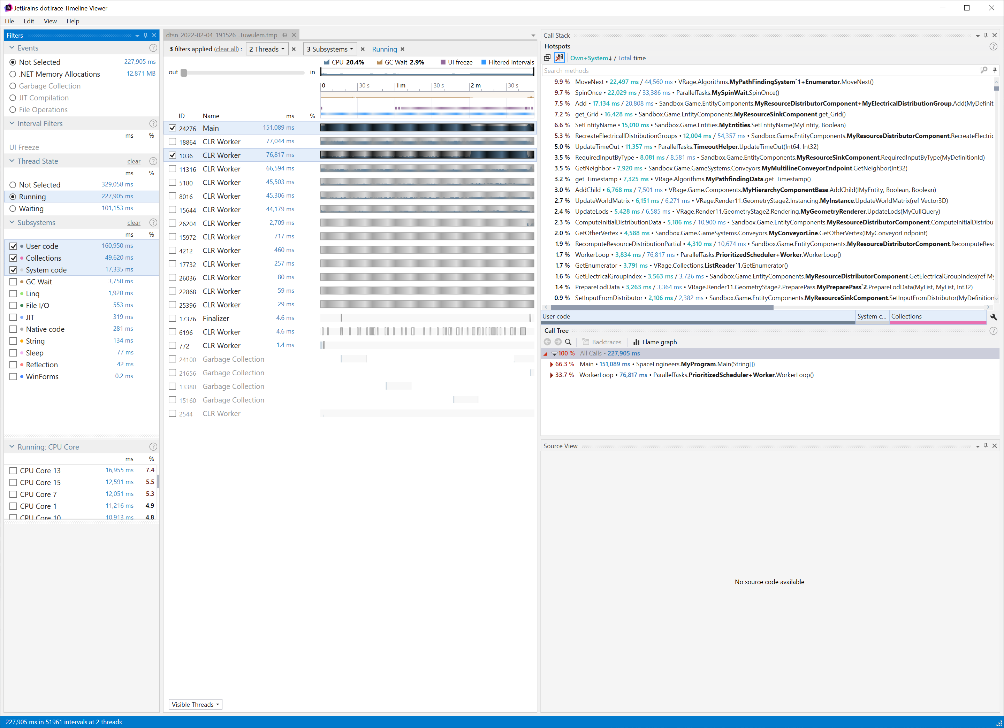Screen dimensions: 1004x728
Task: Click the Hotspots help question mark icon
Action: (x=994, y=46)
